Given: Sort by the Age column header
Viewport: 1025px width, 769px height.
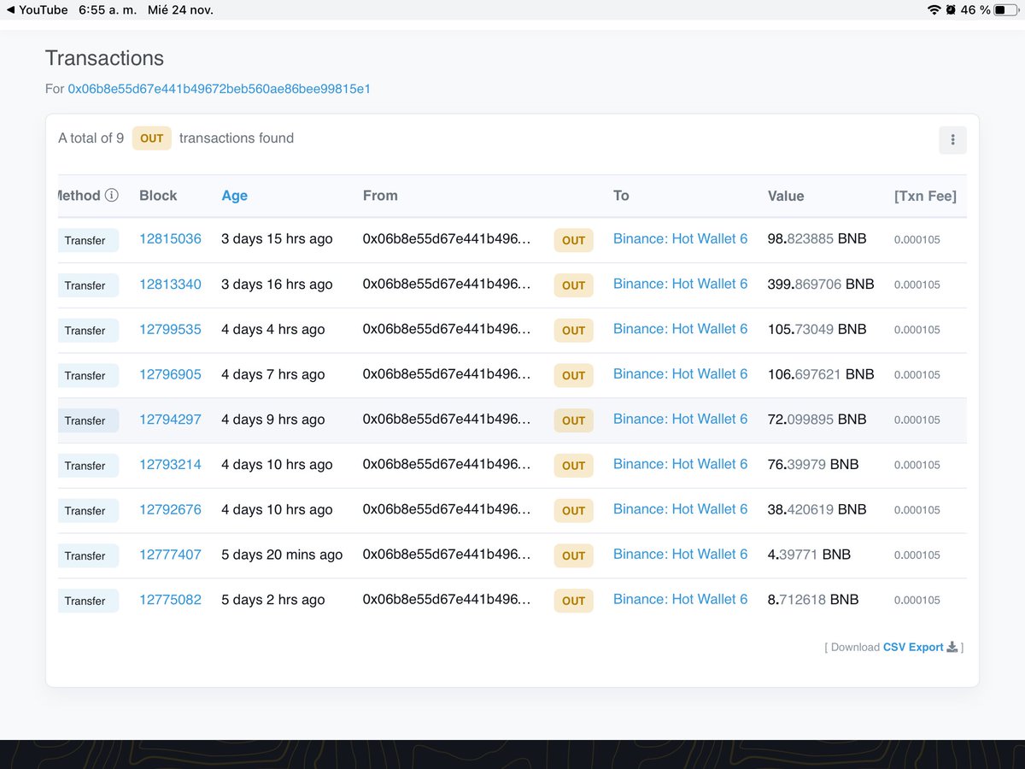Looking at the screenshot, I should point(234,196).
